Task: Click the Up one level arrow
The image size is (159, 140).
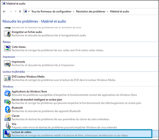Action: point(20,12)
